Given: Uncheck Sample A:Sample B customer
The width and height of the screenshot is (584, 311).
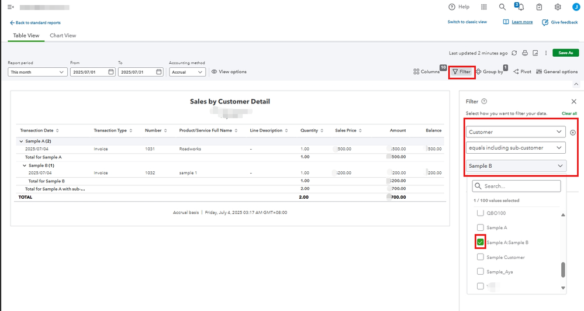Looking at the screenshot, I should [481, 242].
